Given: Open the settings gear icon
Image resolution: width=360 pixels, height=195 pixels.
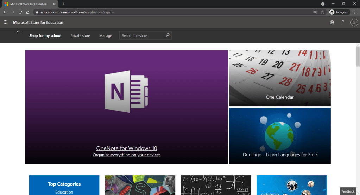Looking at the screenshot, I should point(331,22).
